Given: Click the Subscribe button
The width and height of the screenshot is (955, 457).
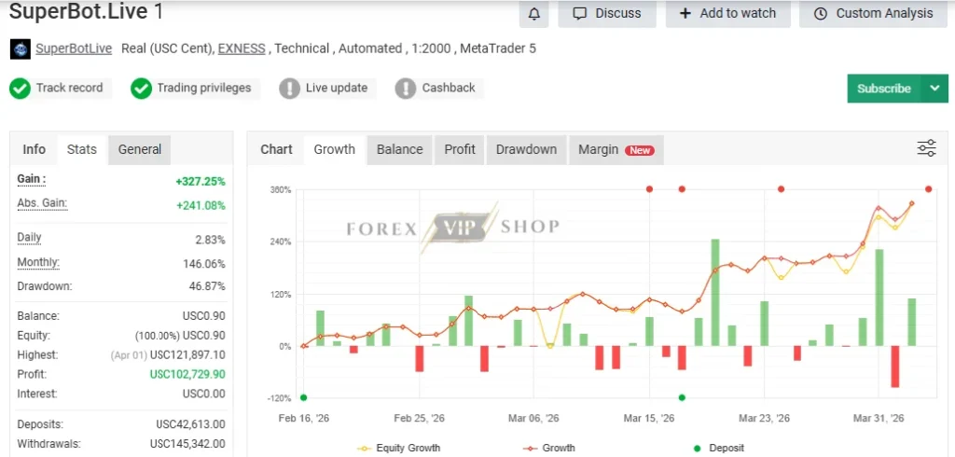Looking at the screenshot, I should click(884, 89).
